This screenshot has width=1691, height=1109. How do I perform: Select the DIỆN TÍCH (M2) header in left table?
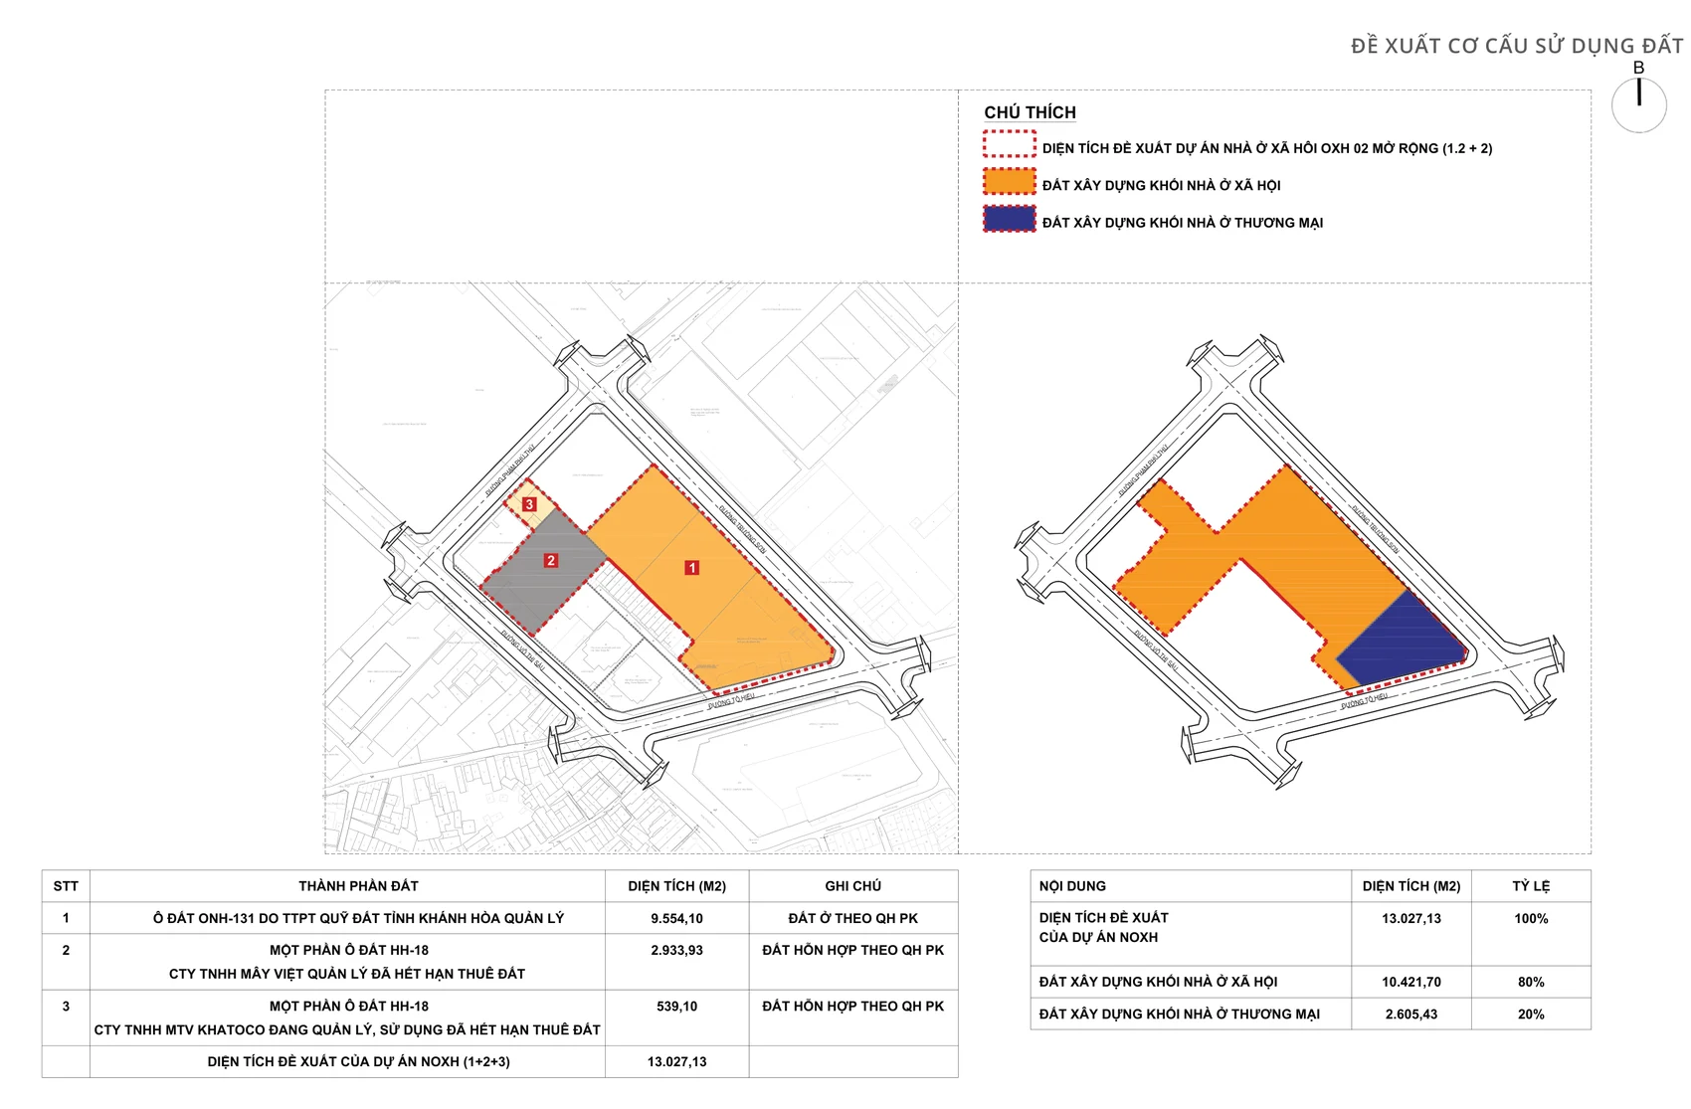[x=676, y=886]
